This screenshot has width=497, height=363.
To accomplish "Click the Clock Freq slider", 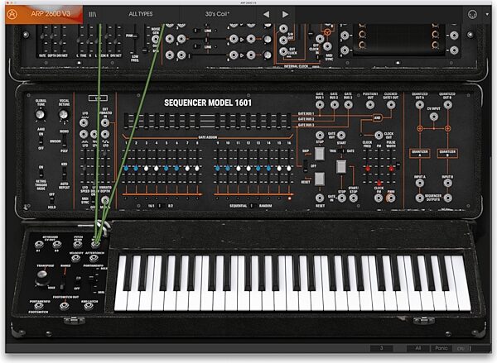I will tap(368, 168).
